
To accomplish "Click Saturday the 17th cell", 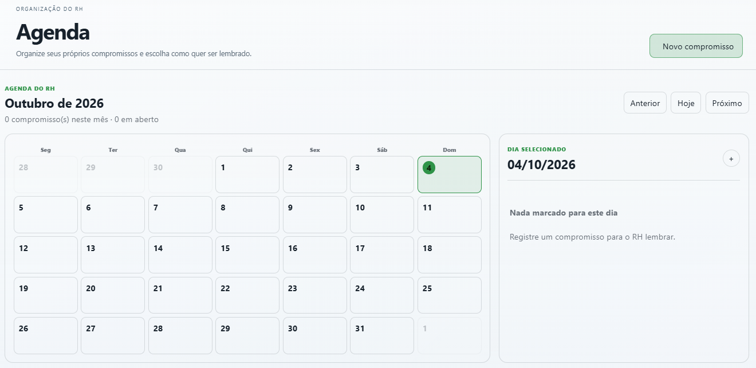I will pyautogui.click(x=382, y=255).
